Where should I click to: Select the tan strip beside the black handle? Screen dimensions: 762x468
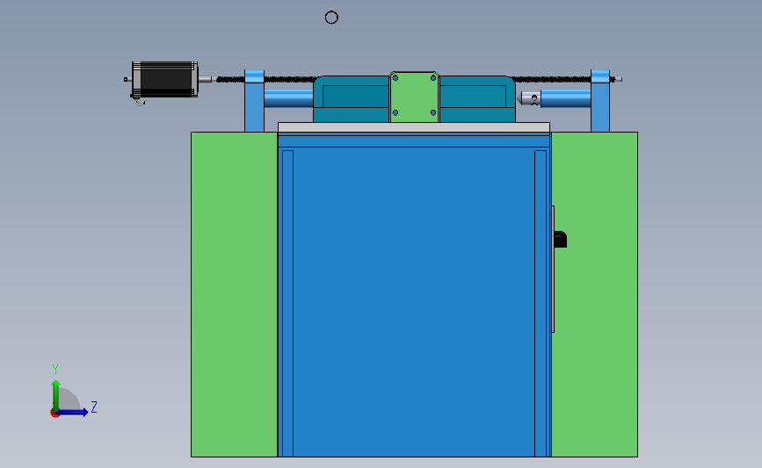[553, 269]
